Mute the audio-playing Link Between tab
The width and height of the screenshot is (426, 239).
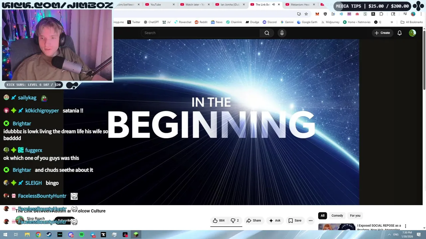274,5
